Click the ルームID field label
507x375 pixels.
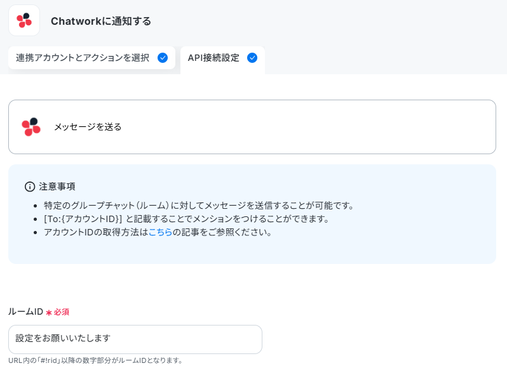pos(25,312)
